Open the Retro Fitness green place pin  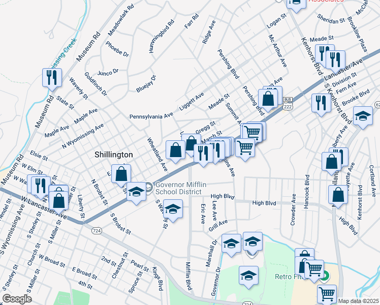point(325,276)
